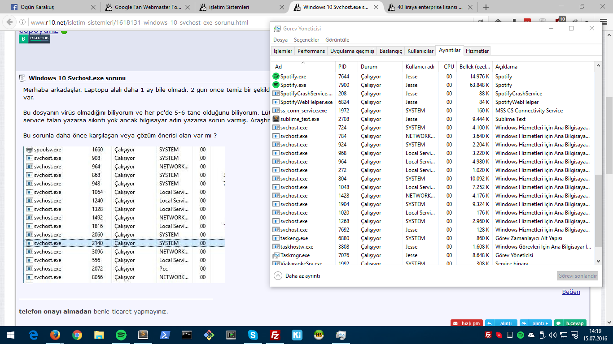613x344 pixels.
Task: Click the 'alıntı +' multi-quote button
Action: click(x=535, y=323)
